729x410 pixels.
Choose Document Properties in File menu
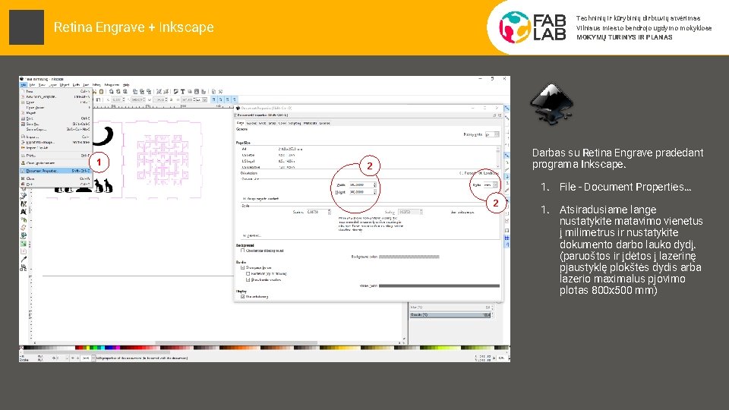55,171
